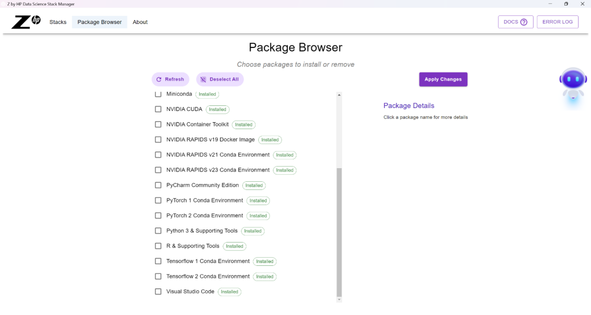Check Tensorflow 2 Conda Environment checkbox
The height and width of the screenshot is (315, 591).
(x=158, y=277)
